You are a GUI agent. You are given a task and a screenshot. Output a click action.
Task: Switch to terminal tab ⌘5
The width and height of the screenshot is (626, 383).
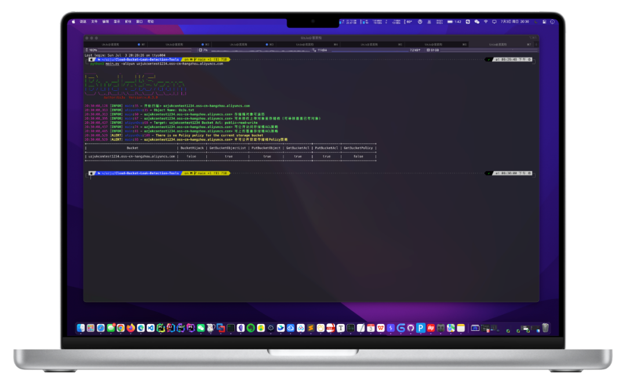(372, 44)
